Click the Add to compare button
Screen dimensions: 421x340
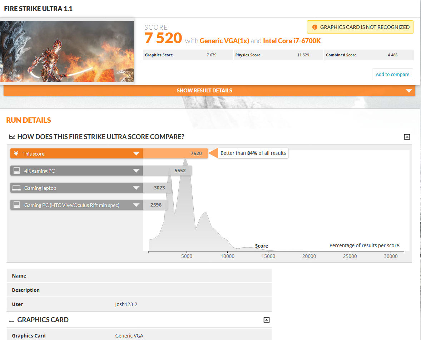click(x=392, y=74)
